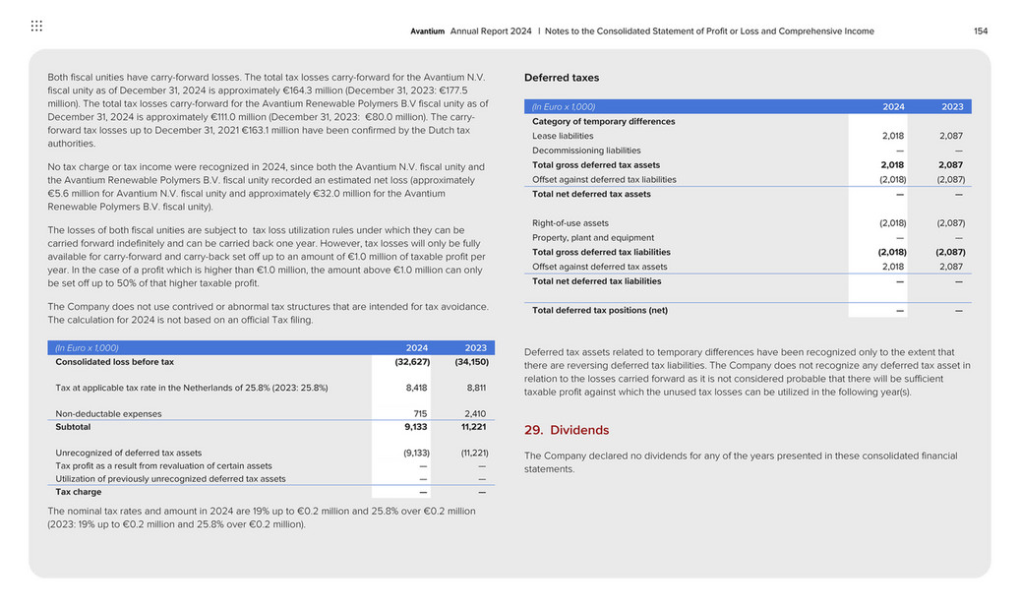Click paragraph starting No tax charge or tax income
The height and width of the screenshot is (607, 1020).
[x=266, y=187]
